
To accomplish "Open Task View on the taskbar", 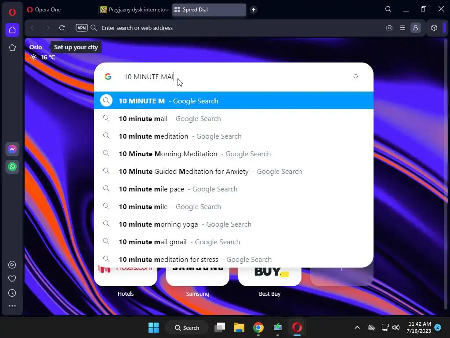I will [x=220, y=327].
